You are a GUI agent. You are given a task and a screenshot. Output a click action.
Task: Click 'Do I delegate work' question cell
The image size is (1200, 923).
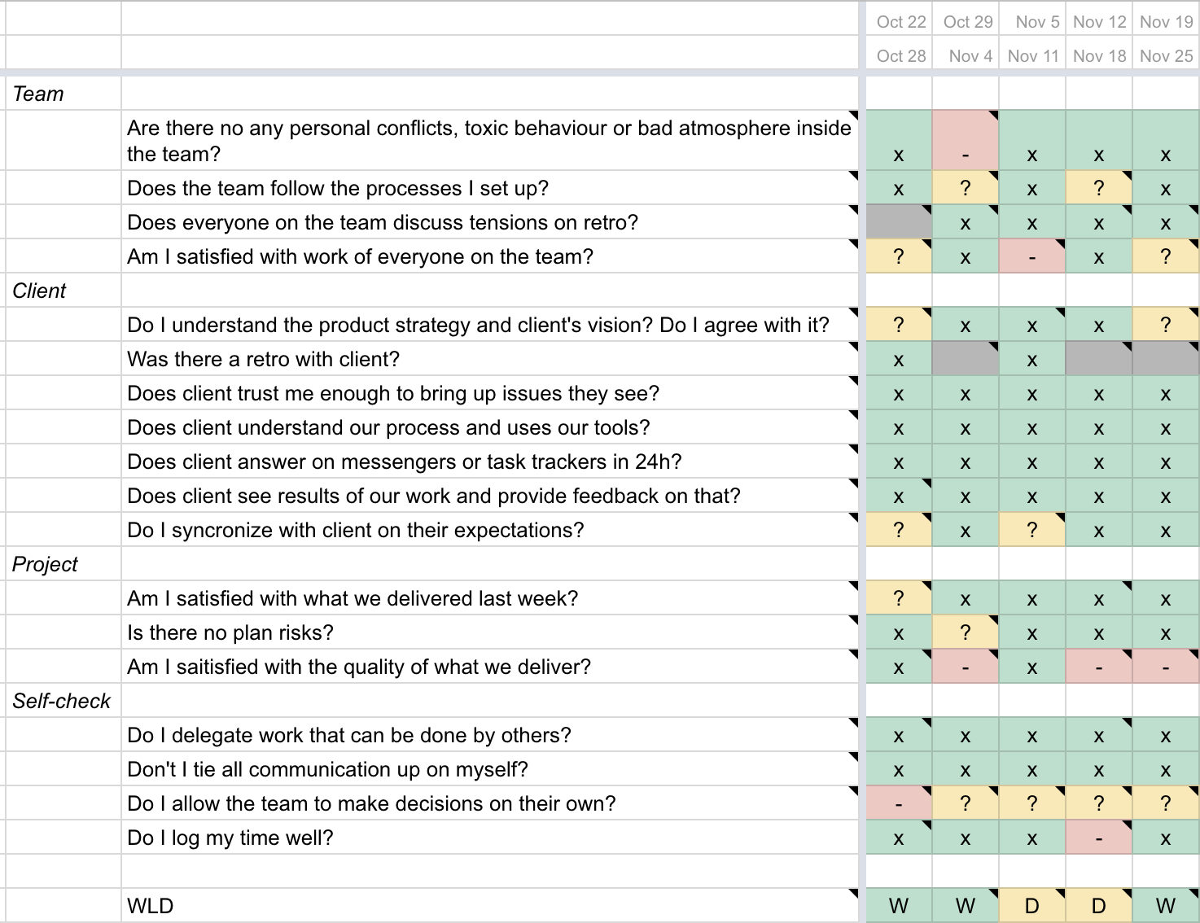(x=491, y=735)
